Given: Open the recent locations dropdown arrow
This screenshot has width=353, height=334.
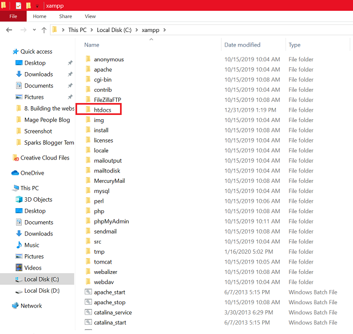Looking at the screenshot, I should (34, 30).
